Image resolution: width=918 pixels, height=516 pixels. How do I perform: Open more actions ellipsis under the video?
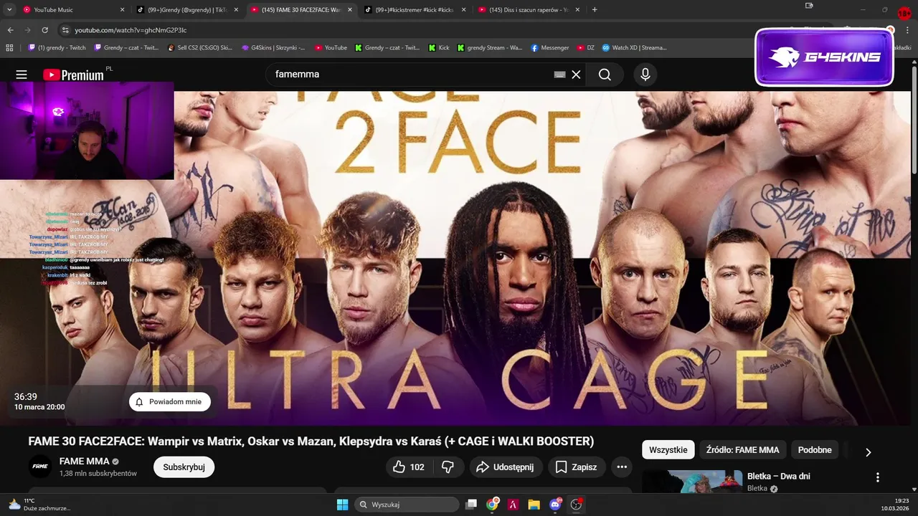tap(622, 467)
